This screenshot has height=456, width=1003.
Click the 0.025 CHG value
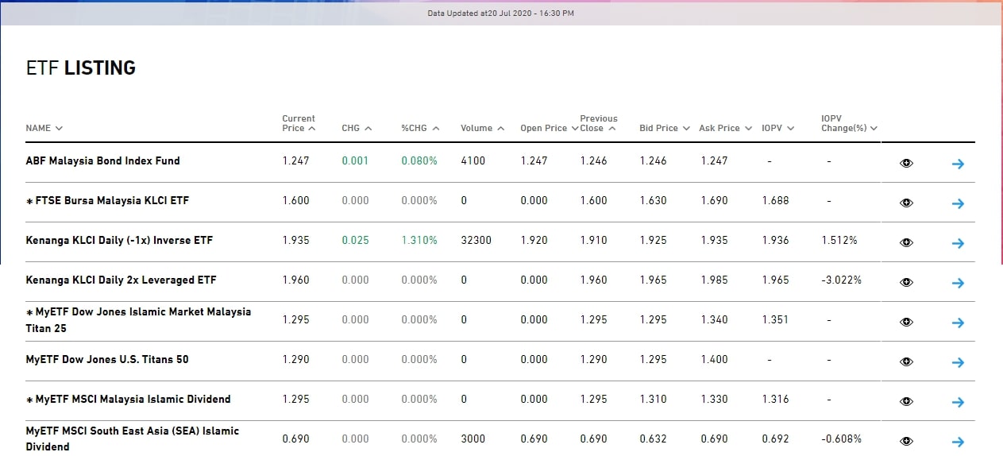[x=355, y=240]
